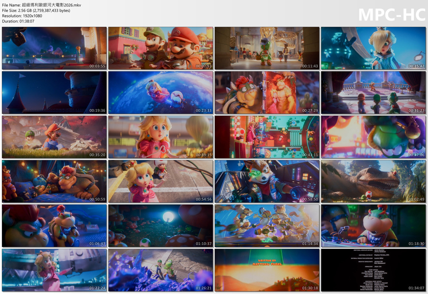The height and width of the screenshot is (294, 428).
Task: Open the thumbnail stamped 00:50:59
Action: (54, 181)
